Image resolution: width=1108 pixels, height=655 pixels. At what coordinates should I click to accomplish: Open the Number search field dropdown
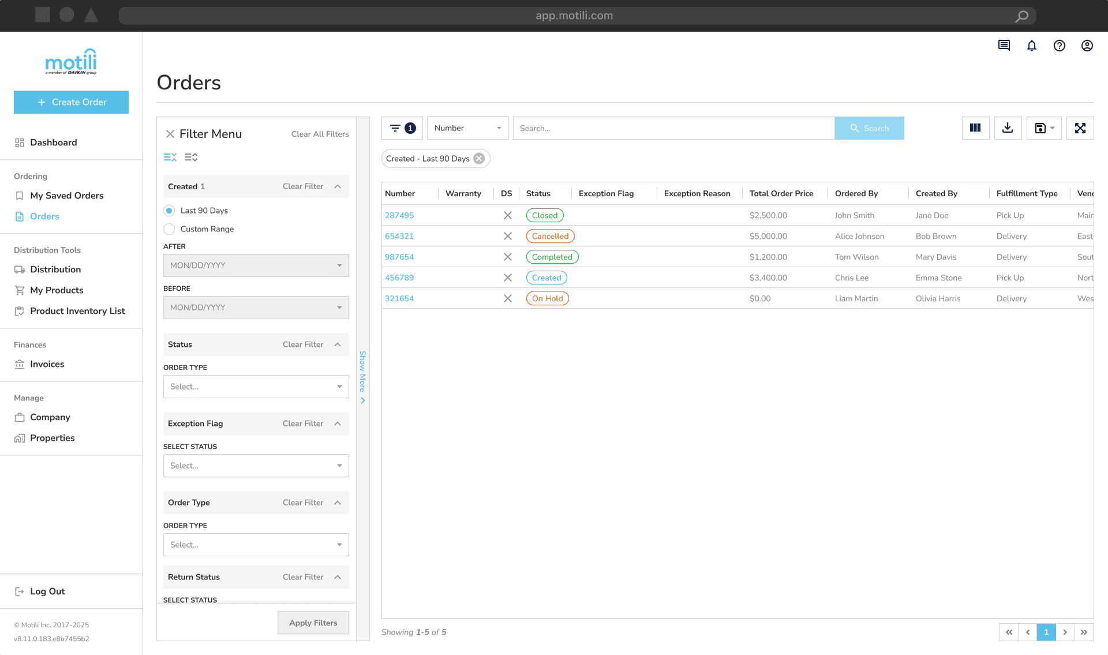[468, 128]
